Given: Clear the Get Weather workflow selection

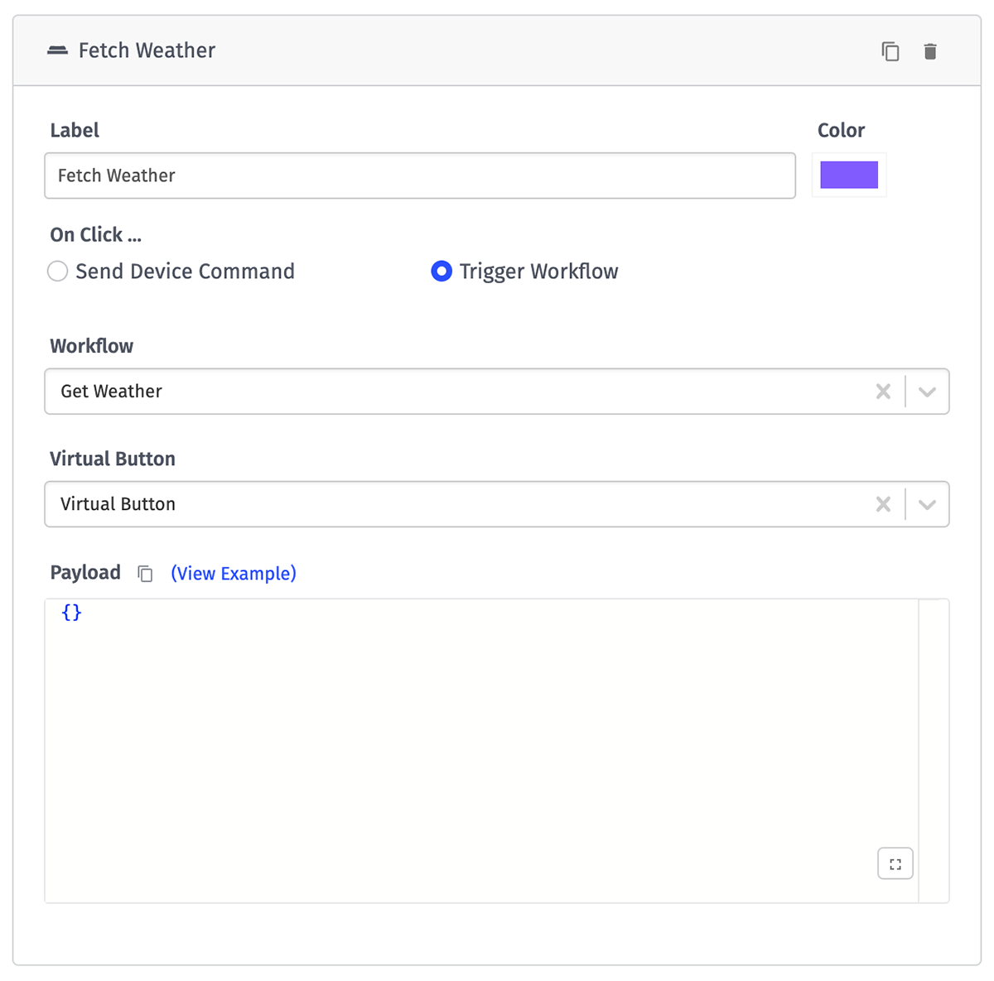Looking at the screenshot, I should pos(884,392).
